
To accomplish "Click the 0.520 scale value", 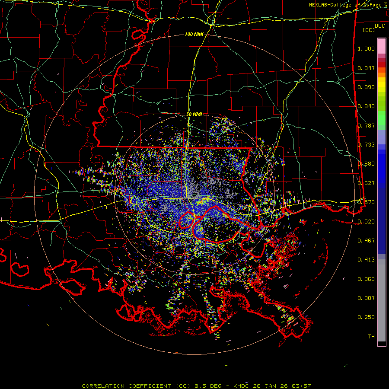I will coord(366,222).
